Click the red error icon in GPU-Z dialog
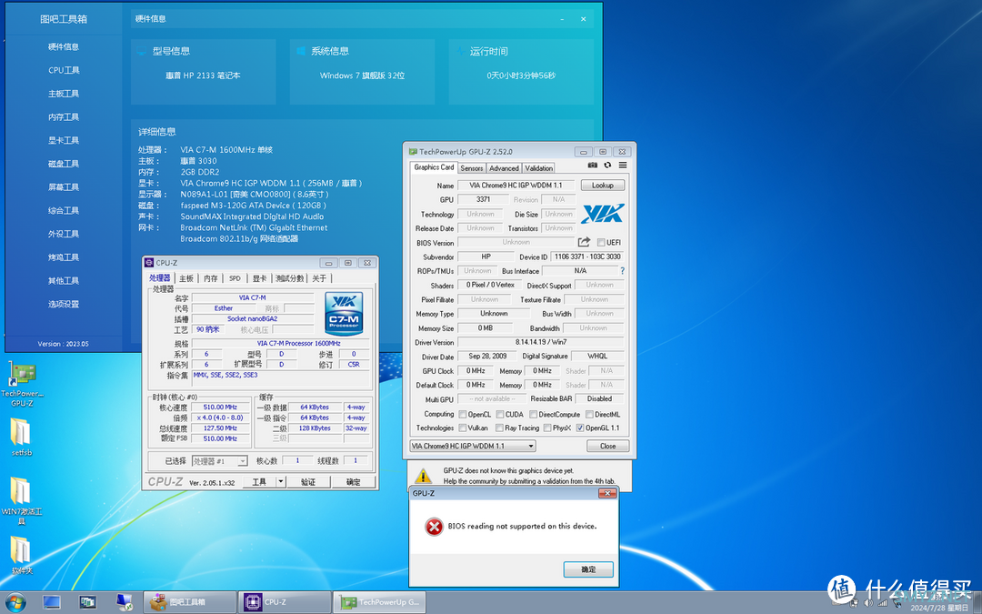982x614 pixels. [x=434, y=527]
